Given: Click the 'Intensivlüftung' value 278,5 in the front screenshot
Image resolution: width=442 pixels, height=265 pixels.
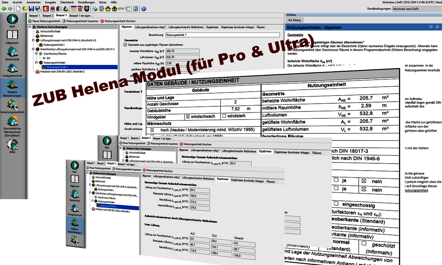Looking at the screenshot, I should [x=199, y=208].
